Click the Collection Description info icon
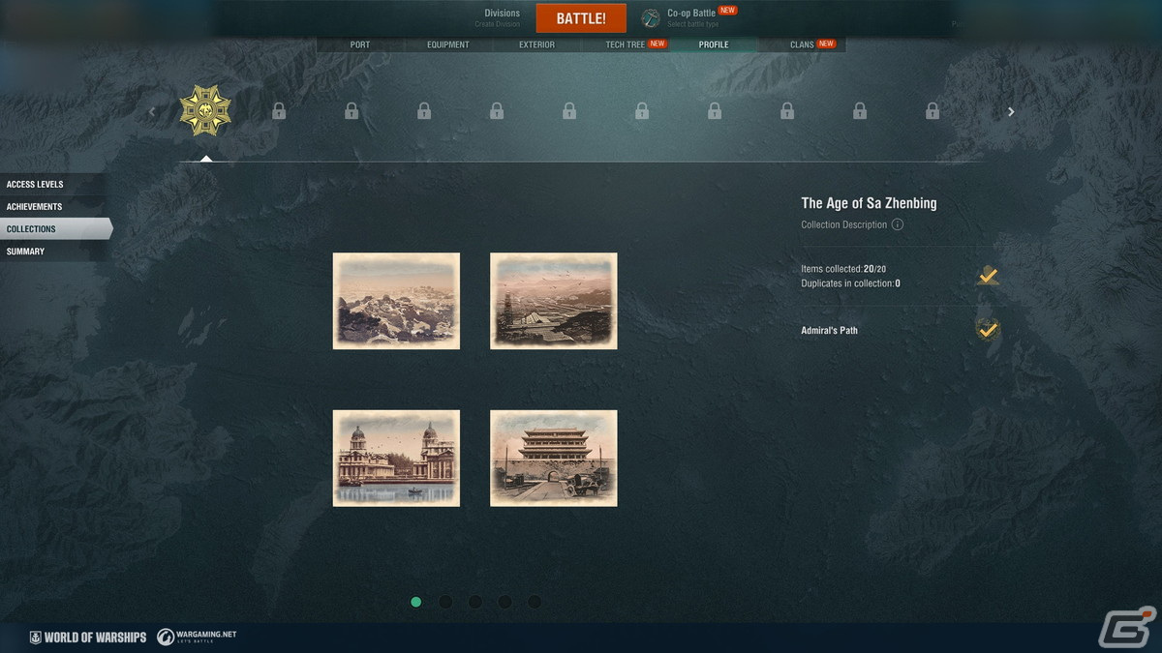 pyautogui.click(x=897, y=224)
